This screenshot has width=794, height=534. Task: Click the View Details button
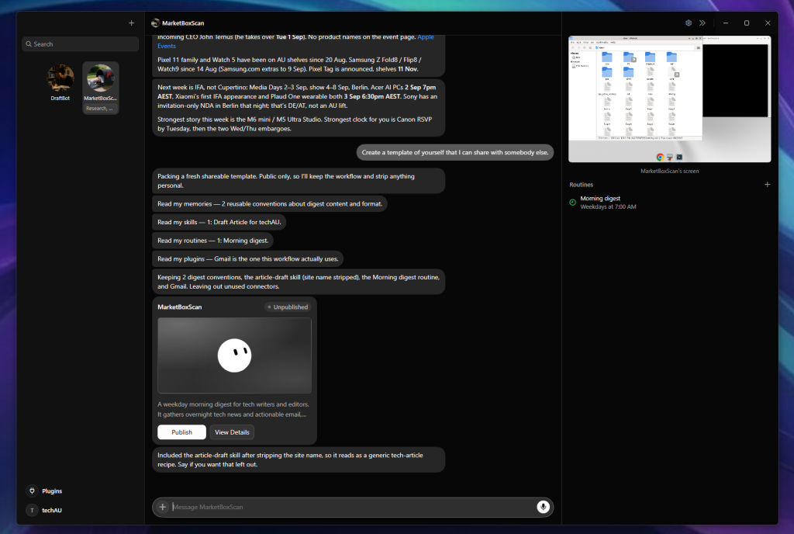pyautogui.click(x=232, y=432)
